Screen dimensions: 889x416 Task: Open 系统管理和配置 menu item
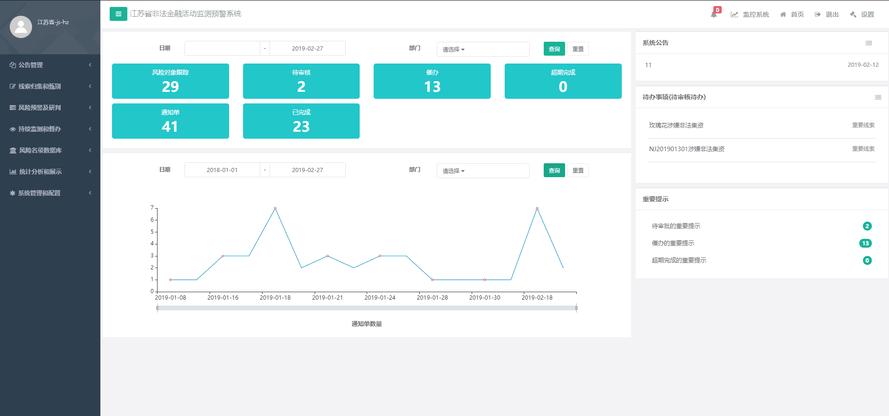click(50, 193)
